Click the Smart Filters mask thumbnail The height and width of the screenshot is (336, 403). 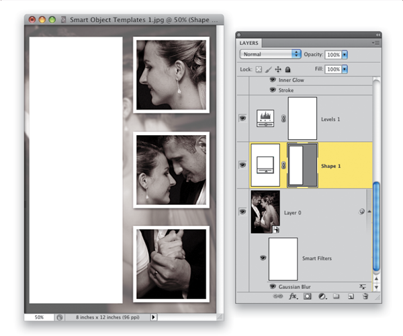pos(283,259)
